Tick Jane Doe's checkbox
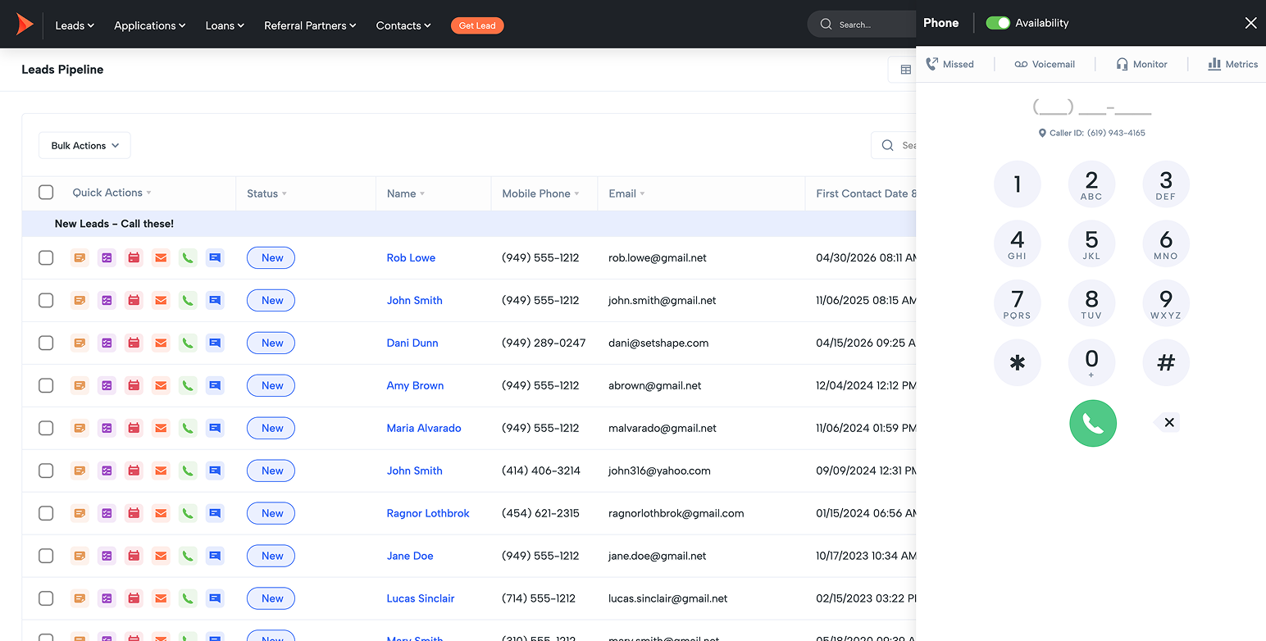 46,556
